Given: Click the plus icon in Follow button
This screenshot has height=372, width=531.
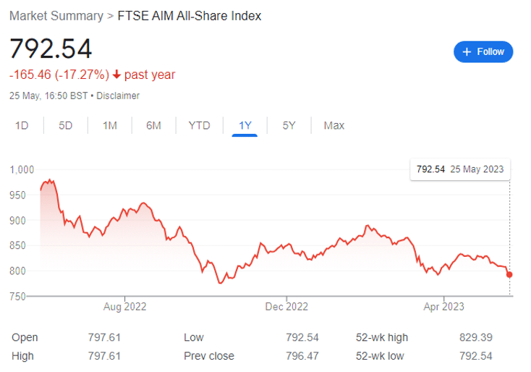Looking at the screenshot, I should (x=467, y=52).
